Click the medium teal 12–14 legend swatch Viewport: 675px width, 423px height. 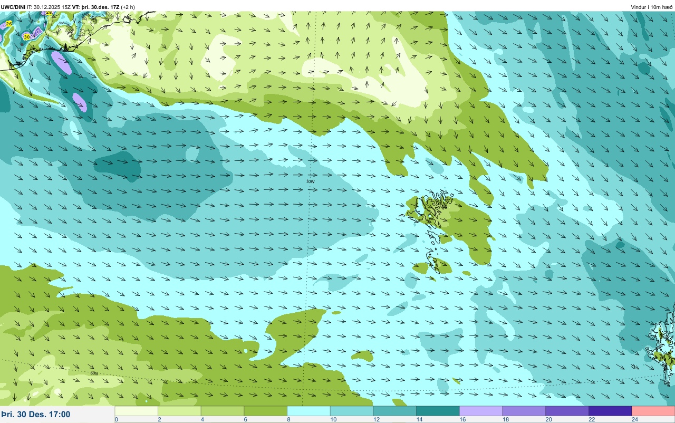pyautogui.click(x=394, y=411)
